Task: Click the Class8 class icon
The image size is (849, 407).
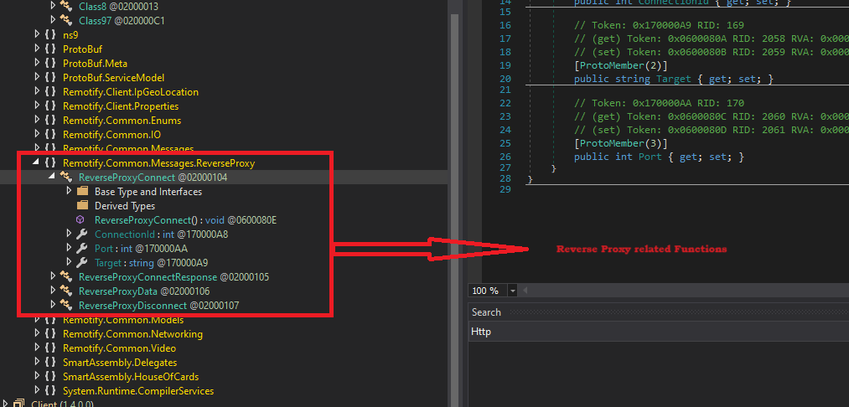Action: pyautogui.click(x=66, y=6)
